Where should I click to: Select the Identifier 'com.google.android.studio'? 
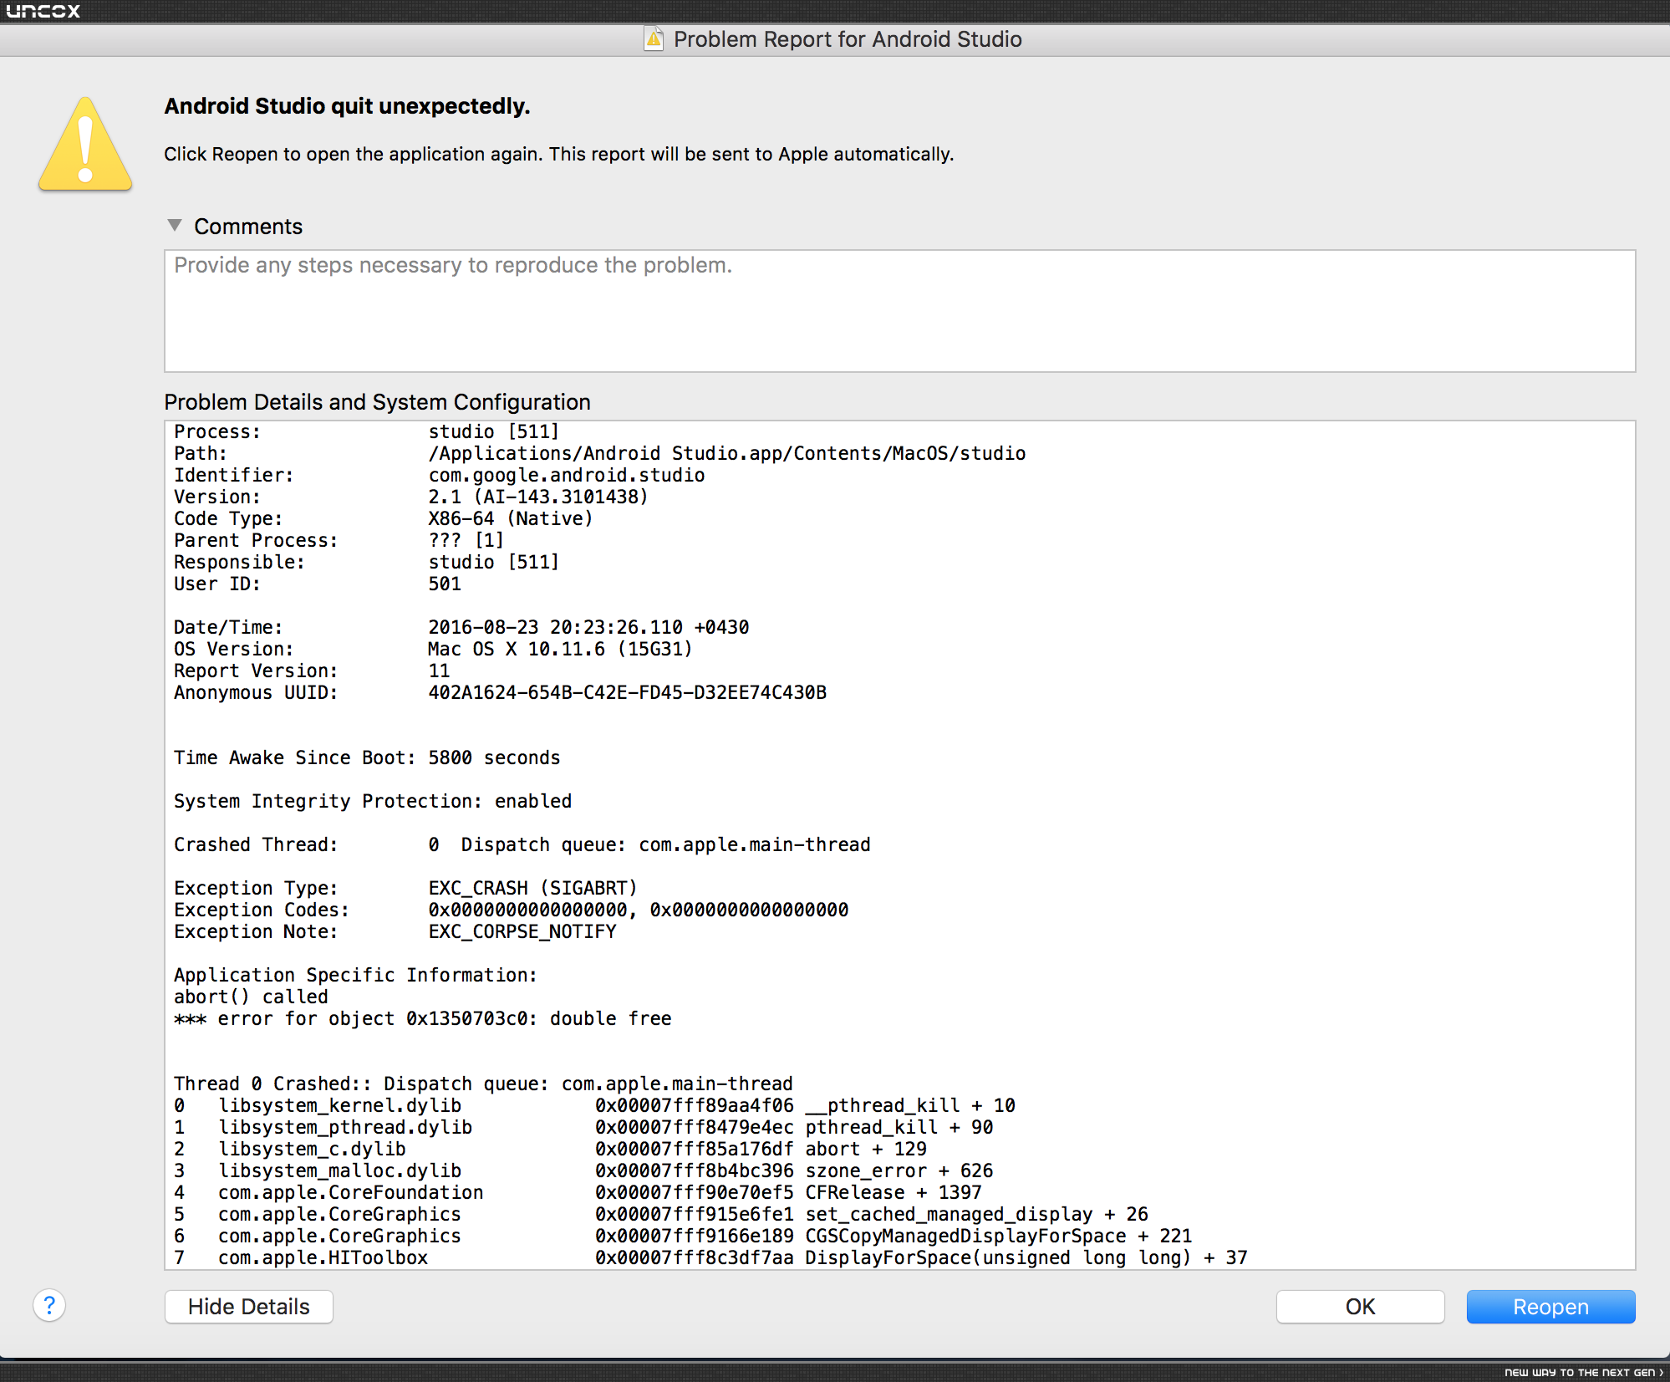click(567, 475)
